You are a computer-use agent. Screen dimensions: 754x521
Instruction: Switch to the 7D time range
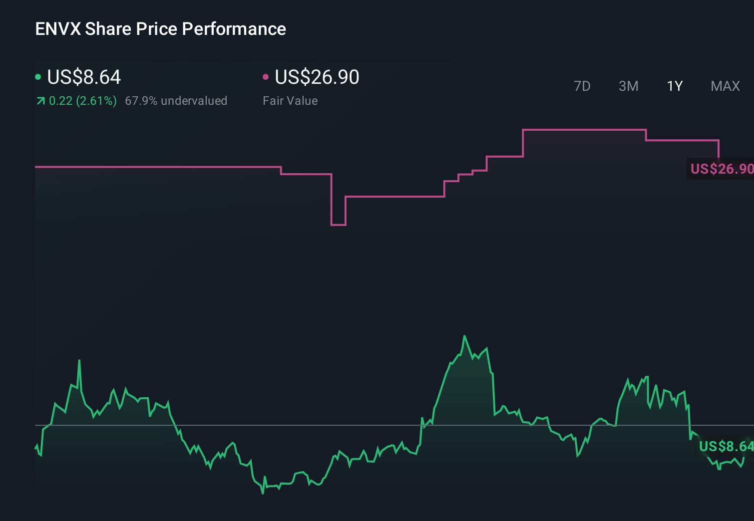(582, 86)
